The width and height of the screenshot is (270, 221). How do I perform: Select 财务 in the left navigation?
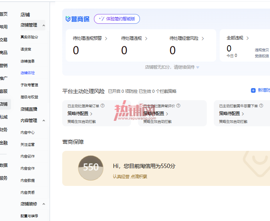(4, 130)
